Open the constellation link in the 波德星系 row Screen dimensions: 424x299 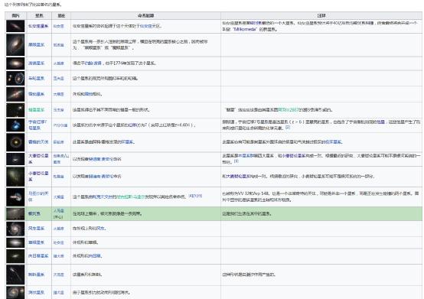coord(58,63)
